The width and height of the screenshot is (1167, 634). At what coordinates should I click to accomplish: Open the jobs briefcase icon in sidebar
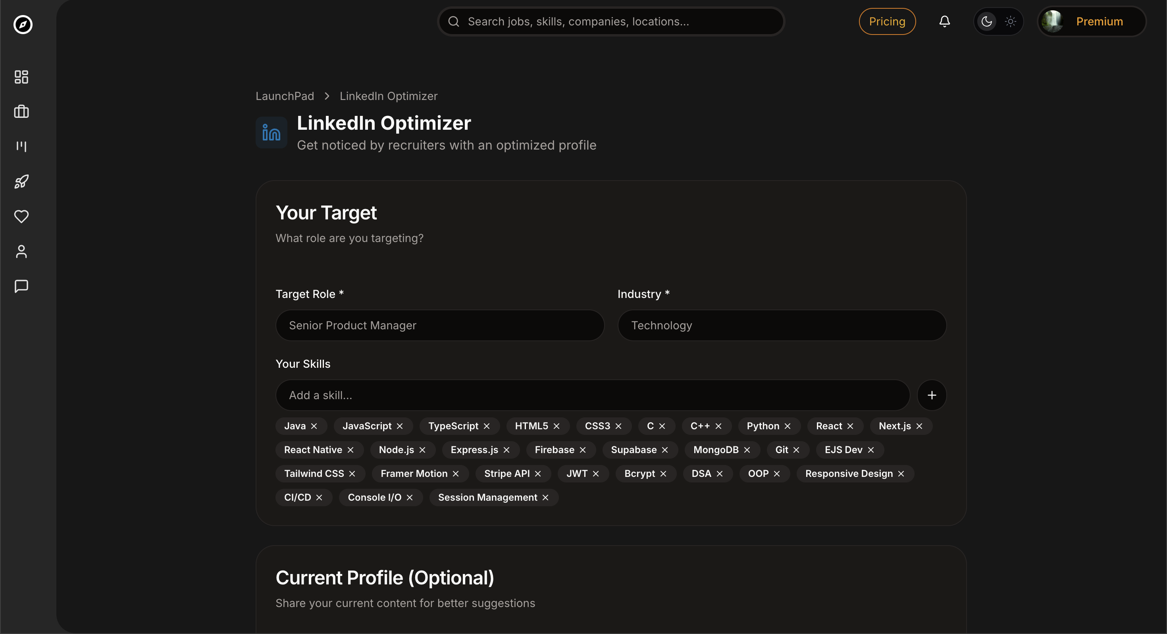(21, 111)
